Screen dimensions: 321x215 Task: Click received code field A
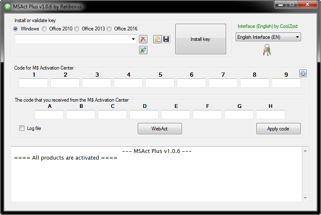[x=49, y=114]
